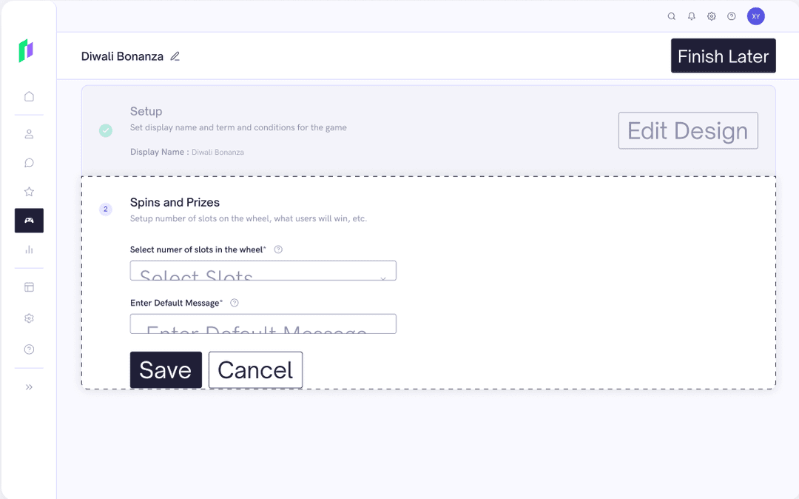Click the search icon in top bar
Viewport: 799px width, 499px height.
pyautogui.click(x=672, y=16)
